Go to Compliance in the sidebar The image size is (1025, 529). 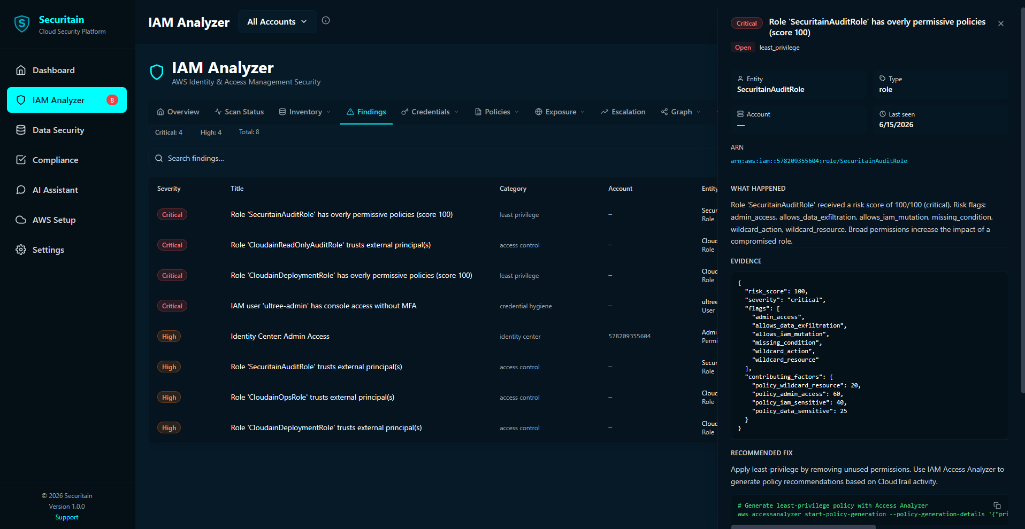click(x=67, y=160)
